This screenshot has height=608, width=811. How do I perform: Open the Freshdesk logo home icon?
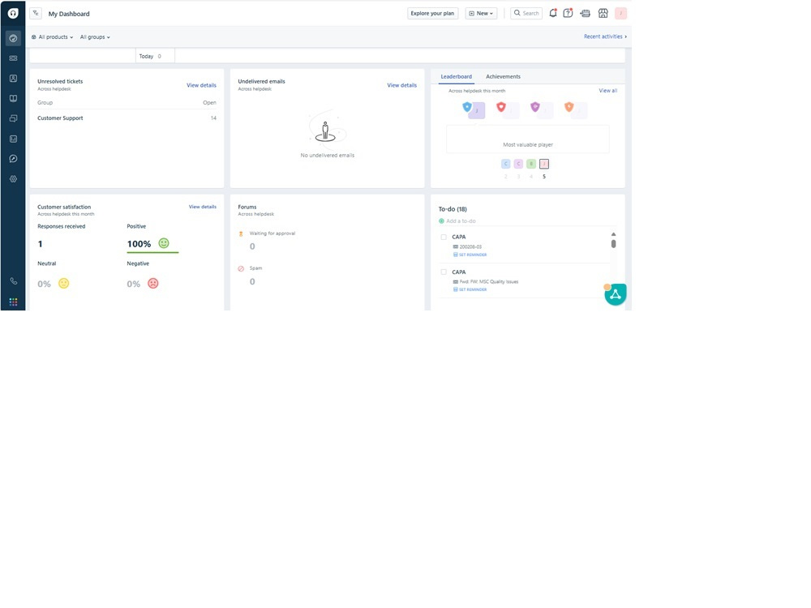pos(13,13)
